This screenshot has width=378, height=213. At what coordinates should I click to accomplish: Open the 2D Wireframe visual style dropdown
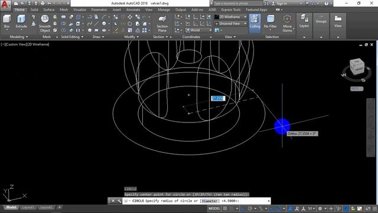click(x=231, y=17)
